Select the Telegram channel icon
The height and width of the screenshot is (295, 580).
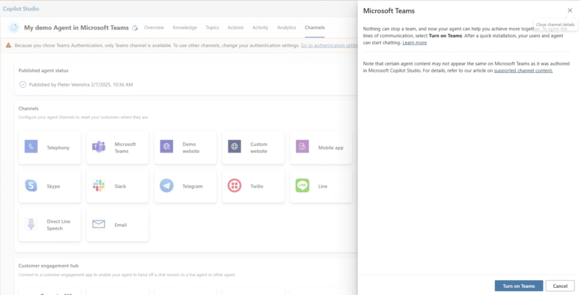point(167,185)
